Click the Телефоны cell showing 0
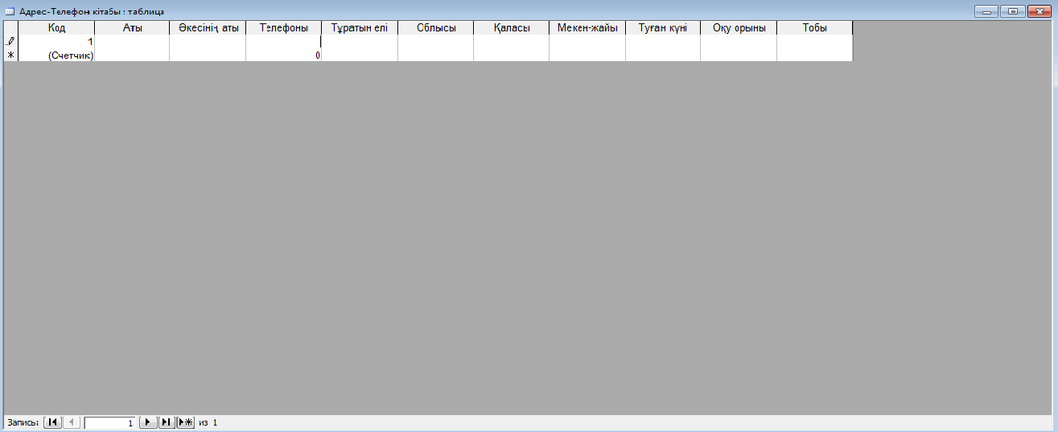 coord(283,55)
